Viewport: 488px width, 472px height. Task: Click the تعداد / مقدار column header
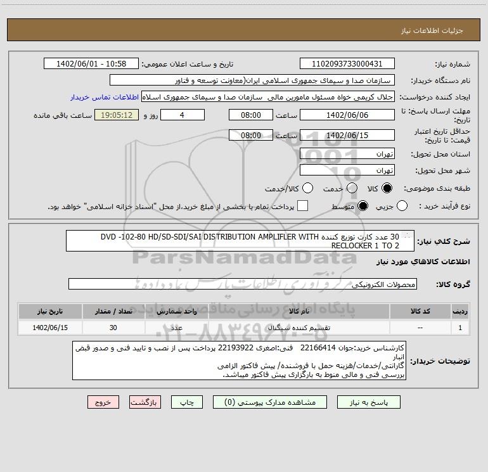[x=113, y=311]
